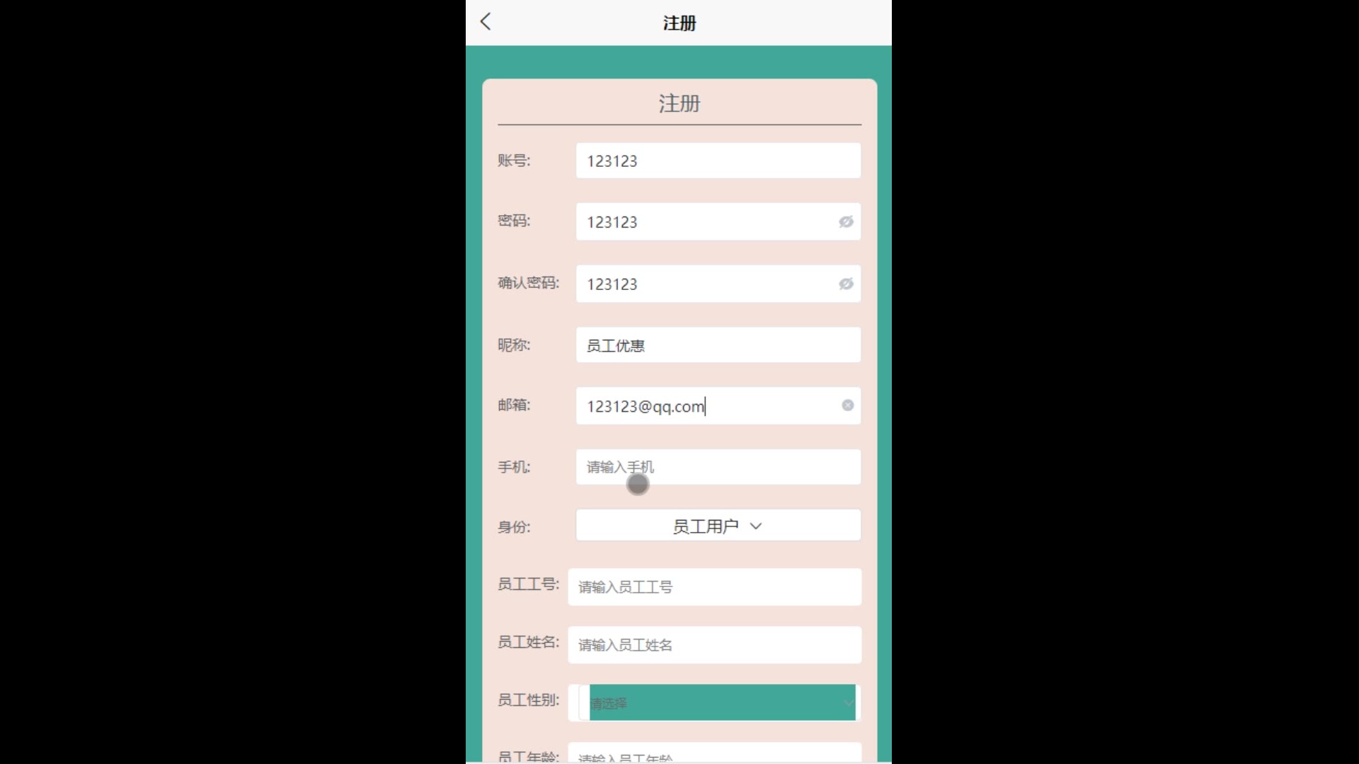Click the 注册 heading inside the form card

pos(679,103)
